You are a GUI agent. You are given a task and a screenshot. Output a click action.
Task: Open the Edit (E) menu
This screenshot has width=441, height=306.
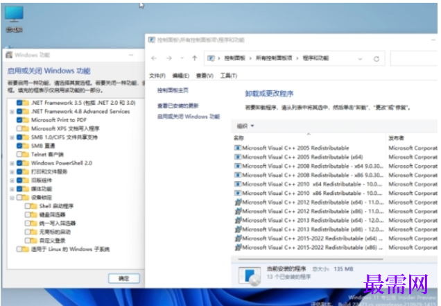tap(180, 76)
